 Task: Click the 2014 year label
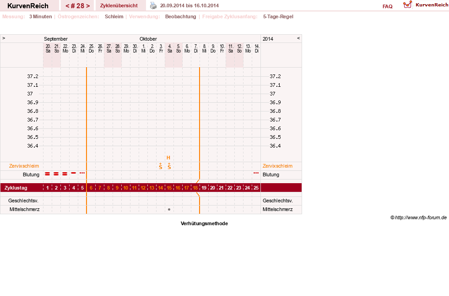point(268,39)
